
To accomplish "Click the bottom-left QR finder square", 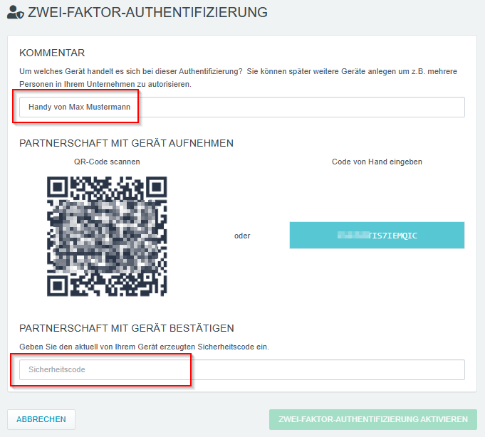I will [x=57, y=286].
